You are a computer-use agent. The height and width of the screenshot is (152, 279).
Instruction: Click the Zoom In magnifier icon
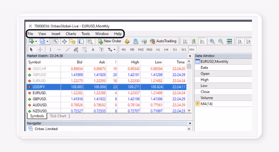(x=212, y=41)
